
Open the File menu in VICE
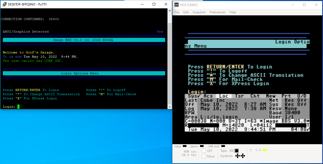click(177, 12)
